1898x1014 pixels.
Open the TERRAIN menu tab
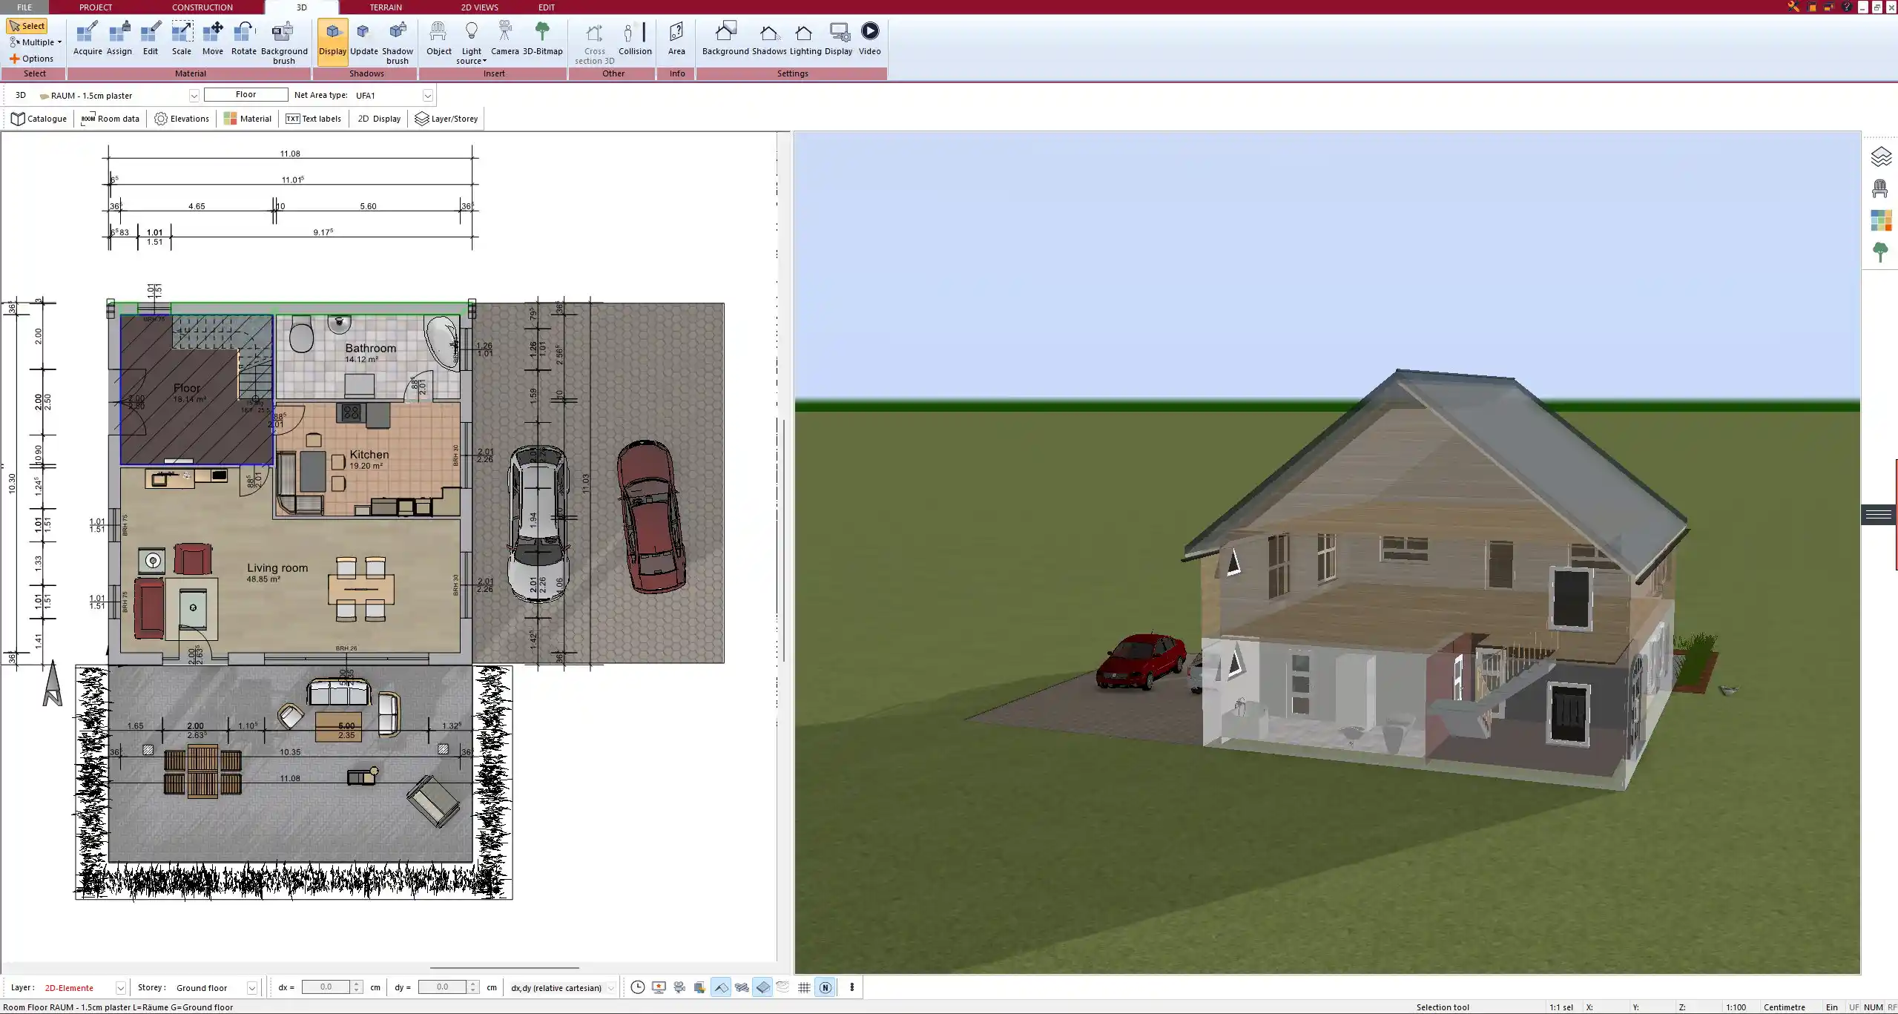pyautogui.click(x=385, y=7)
